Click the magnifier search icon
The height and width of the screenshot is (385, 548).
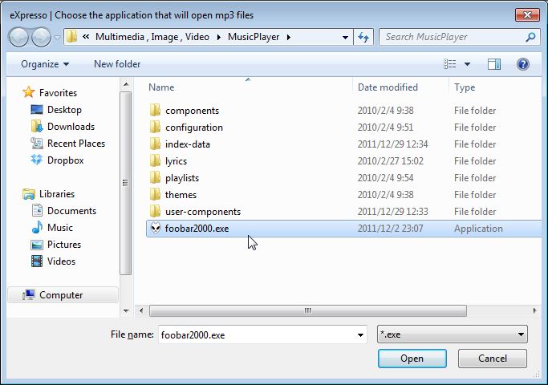coord(530,37)
